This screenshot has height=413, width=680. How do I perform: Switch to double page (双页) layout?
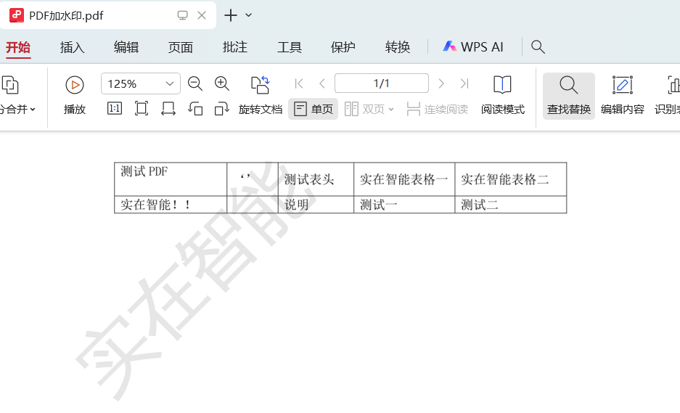pos(369,109)
